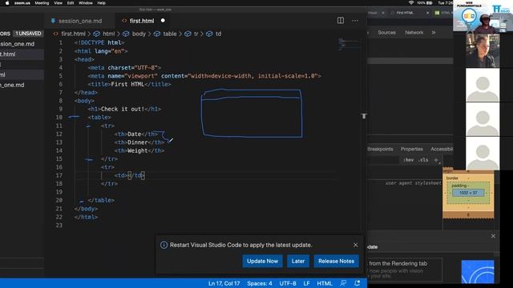Select the first.html editor tab
The width and height of the screenshot is (513, 288).
[x=141, y=21]
